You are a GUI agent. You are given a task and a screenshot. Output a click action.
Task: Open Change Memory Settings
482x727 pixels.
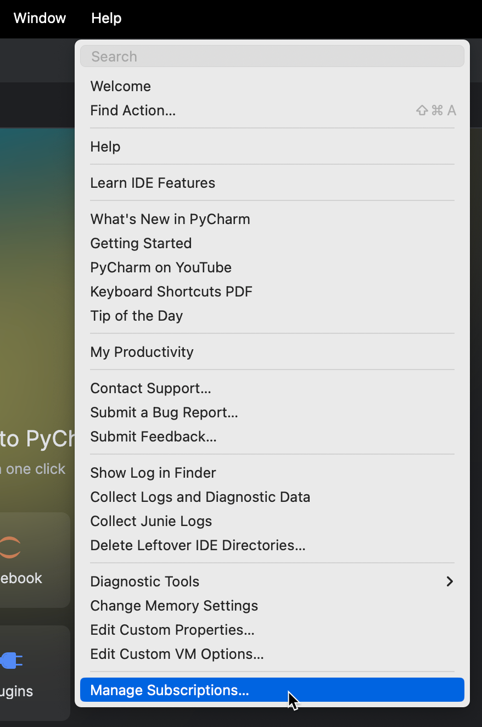(x=174, y=605)
